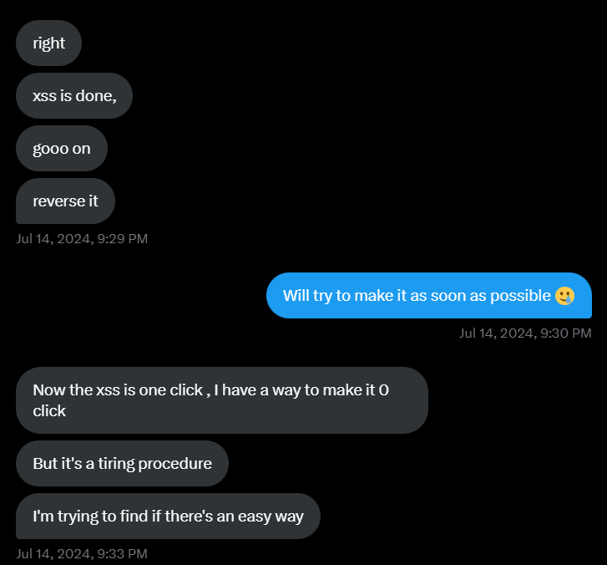Select the blue 'Will try to make it' message
Viewport: 607px width, 565px height.
pyautogui.click(x=429, y=296)
